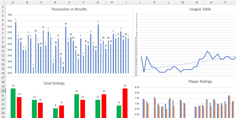The image size is (236, 118).
Task: Click the "6.00" axis label in Player Ratings
Action: pos(137,114)
